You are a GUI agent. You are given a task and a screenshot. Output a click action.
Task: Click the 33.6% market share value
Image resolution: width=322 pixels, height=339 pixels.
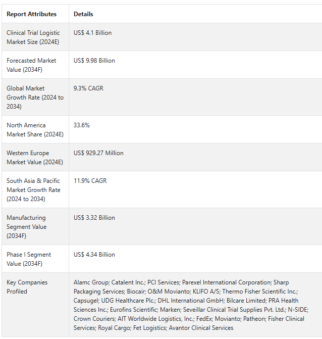point(82,125)
